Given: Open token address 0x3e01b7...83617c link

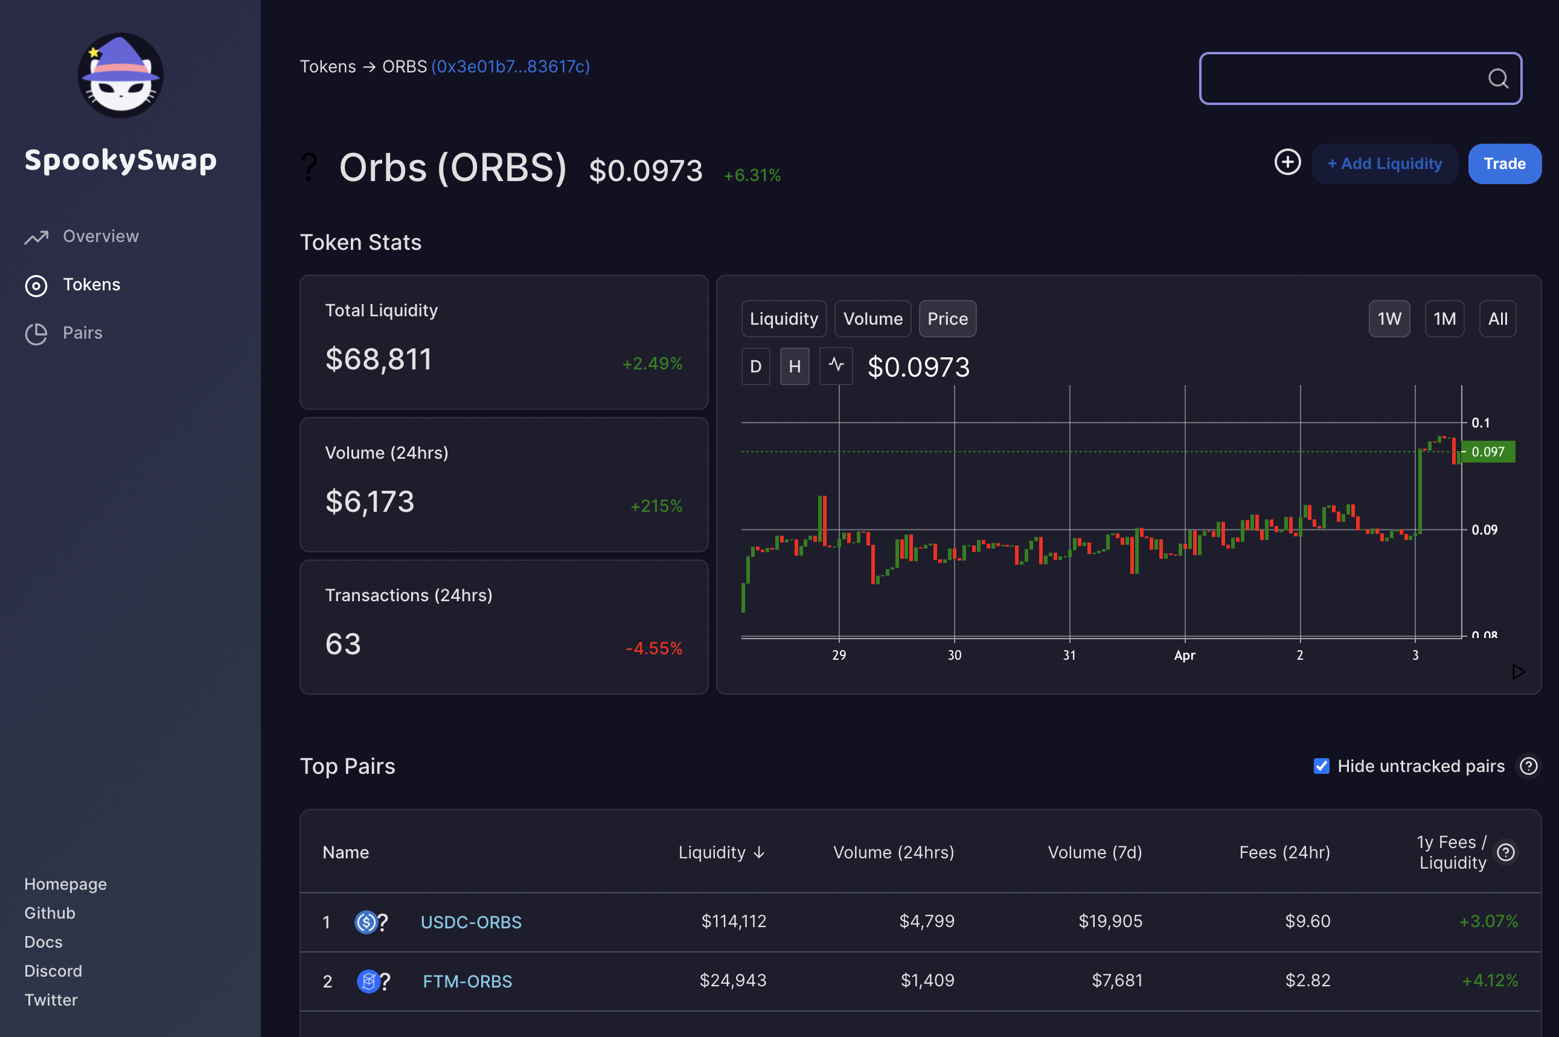Looking at the screenshot, I should tap(510, 67).
